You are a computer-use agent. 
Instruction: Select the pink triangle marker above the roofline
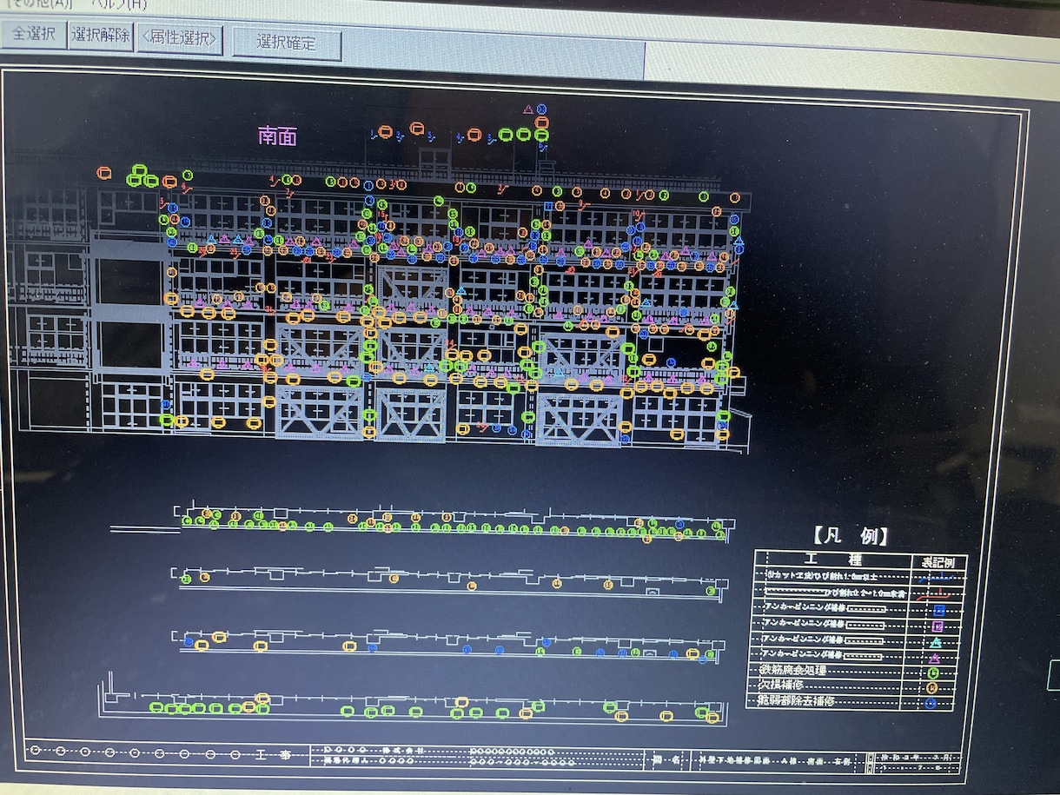click(x=527, y=109)
